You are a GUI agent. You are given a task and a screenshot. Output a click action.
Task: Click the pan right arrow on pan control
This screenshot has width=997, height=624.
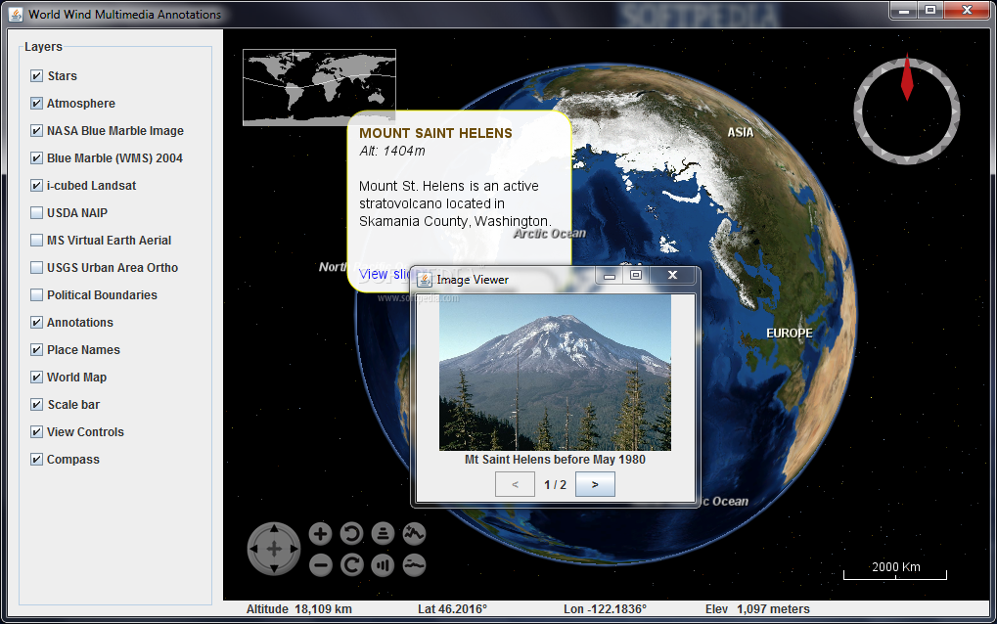click(x=294, y=549)
